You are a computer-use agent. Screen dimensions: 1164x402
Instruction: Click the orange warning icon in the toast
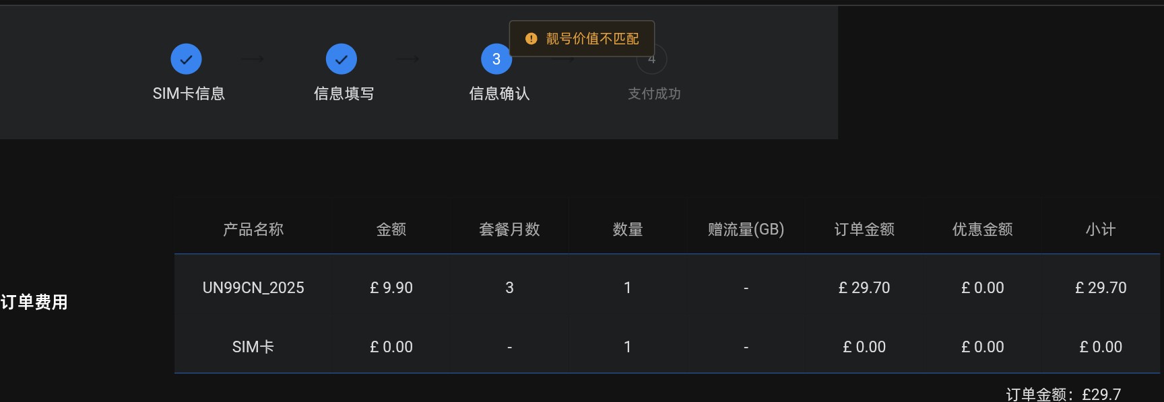[531, 39]
